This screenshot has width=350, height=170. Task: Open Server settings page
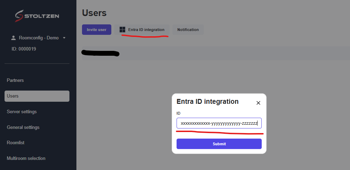22,112
